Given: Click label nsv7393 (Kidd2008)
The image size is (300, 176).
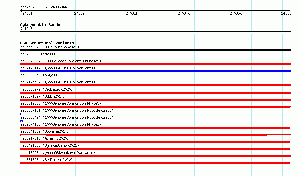Looking at the screenshot, I should (38, 54).
